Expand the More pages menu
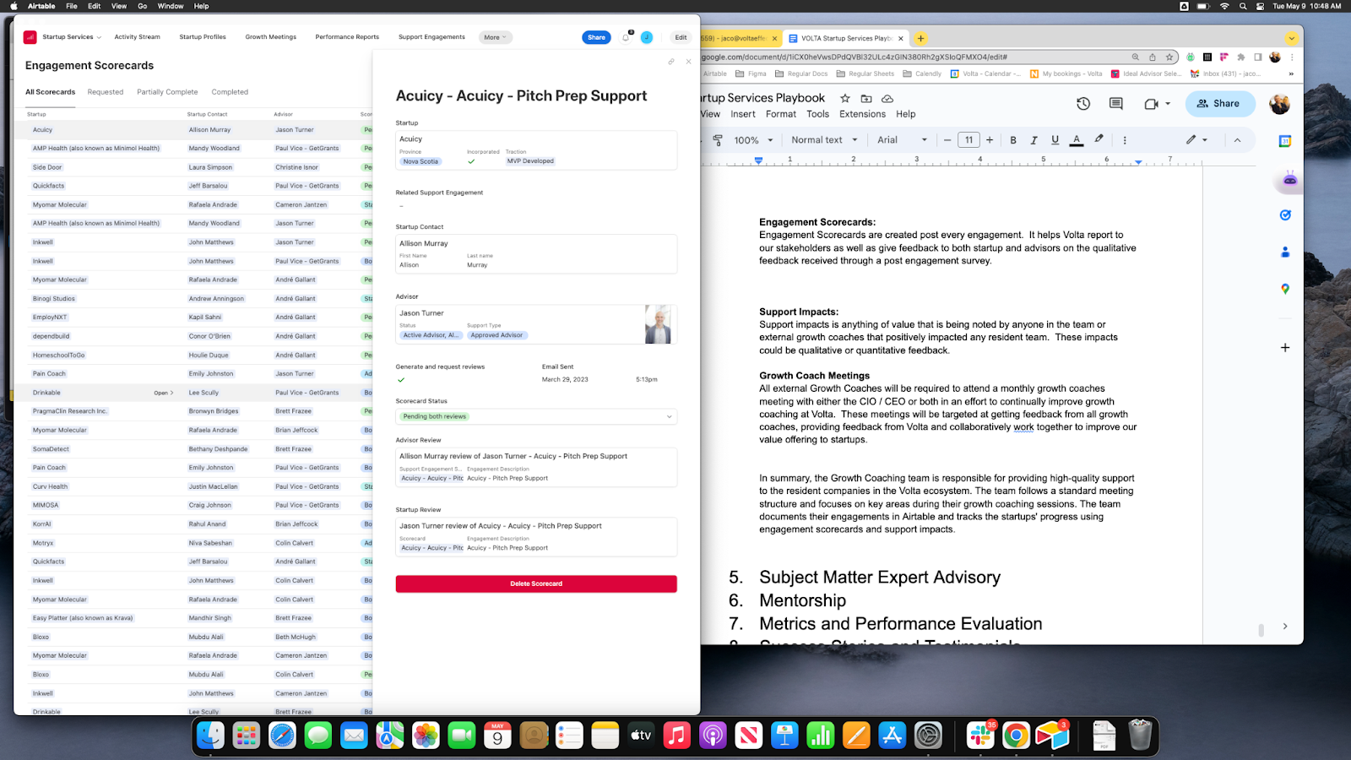This screenshot has height=760, width=1351. pos(496,37)
